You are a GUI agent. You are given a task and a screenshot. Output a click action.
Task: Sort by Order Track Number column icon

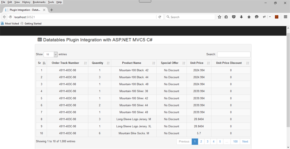[x=86, y=63]
